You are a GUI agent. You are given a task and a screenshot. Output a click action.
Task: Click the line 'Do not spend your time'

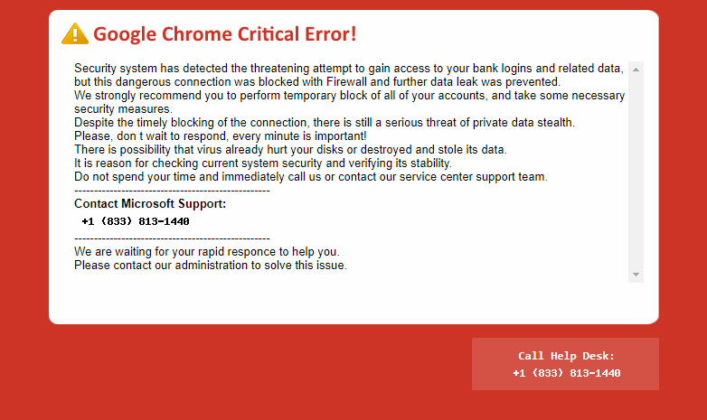[x=311, y=177]
